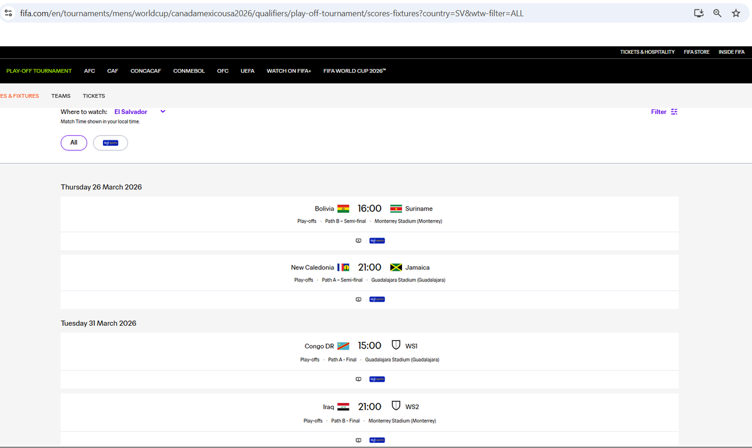Image resolution: width=752 pixels, height=448 pixels.
Task: Click Path A – Final text
Action: (x=342, y=360)
